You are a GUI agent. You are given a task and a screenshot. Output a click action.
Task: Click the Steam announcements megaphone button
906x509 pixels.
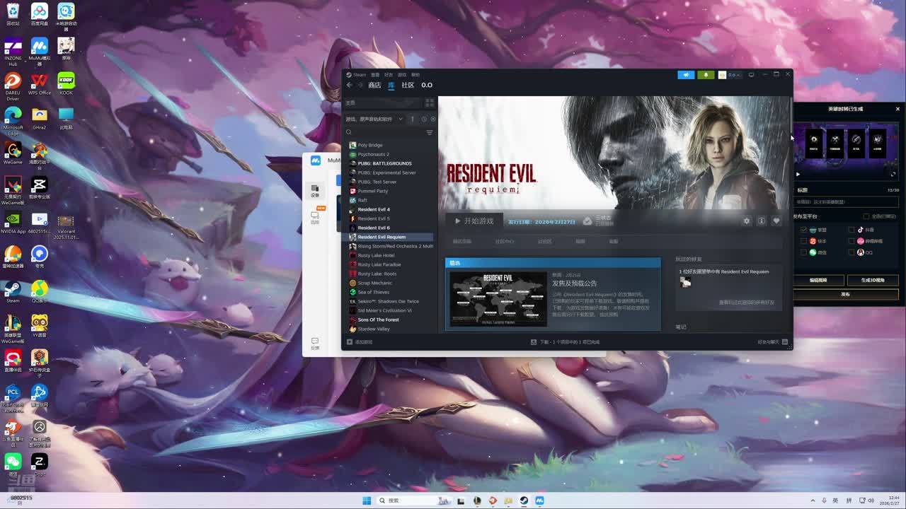coord(685,75)
